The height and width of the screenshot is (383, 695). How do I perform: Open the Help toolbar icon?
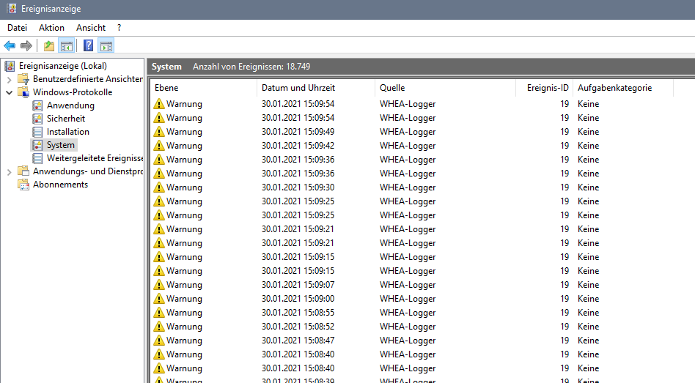point(88,45)
